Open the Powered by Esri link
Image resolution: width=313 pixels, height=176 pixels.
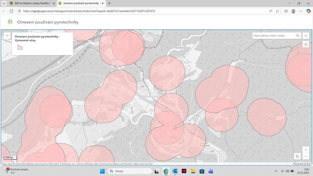tap(302, 164)
